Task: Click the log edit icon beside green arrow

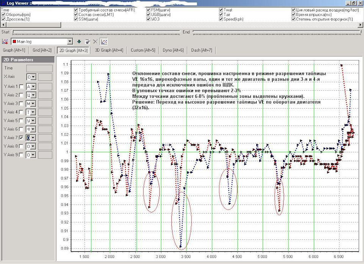Action: coord(88,41)
